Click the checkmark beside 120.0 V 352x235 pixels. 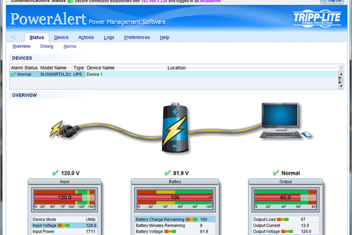(55, 173)
